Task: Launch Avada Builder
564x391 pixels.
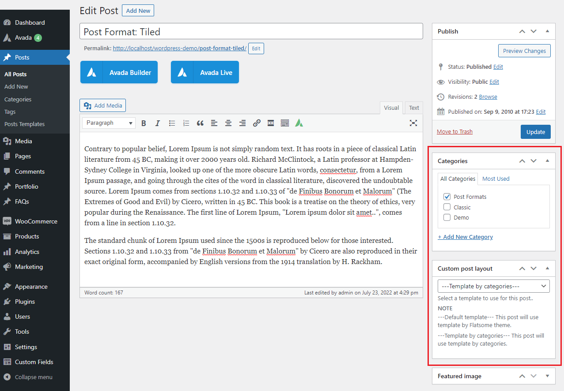Action: coord(119,72)
